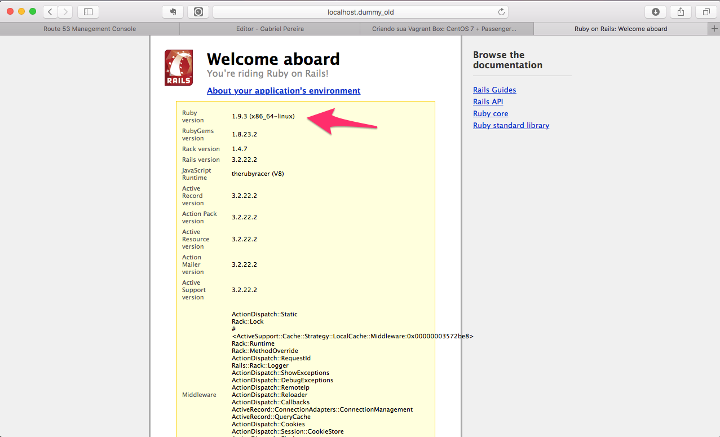
Task: Click Rails::Rack::Logger middleware entry
Action: point(260,365)
